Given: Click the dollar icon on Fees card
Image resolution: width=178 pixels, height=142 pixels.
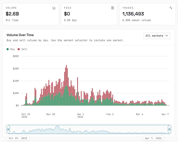Looking at the screenshot, I should coord(113,8).
